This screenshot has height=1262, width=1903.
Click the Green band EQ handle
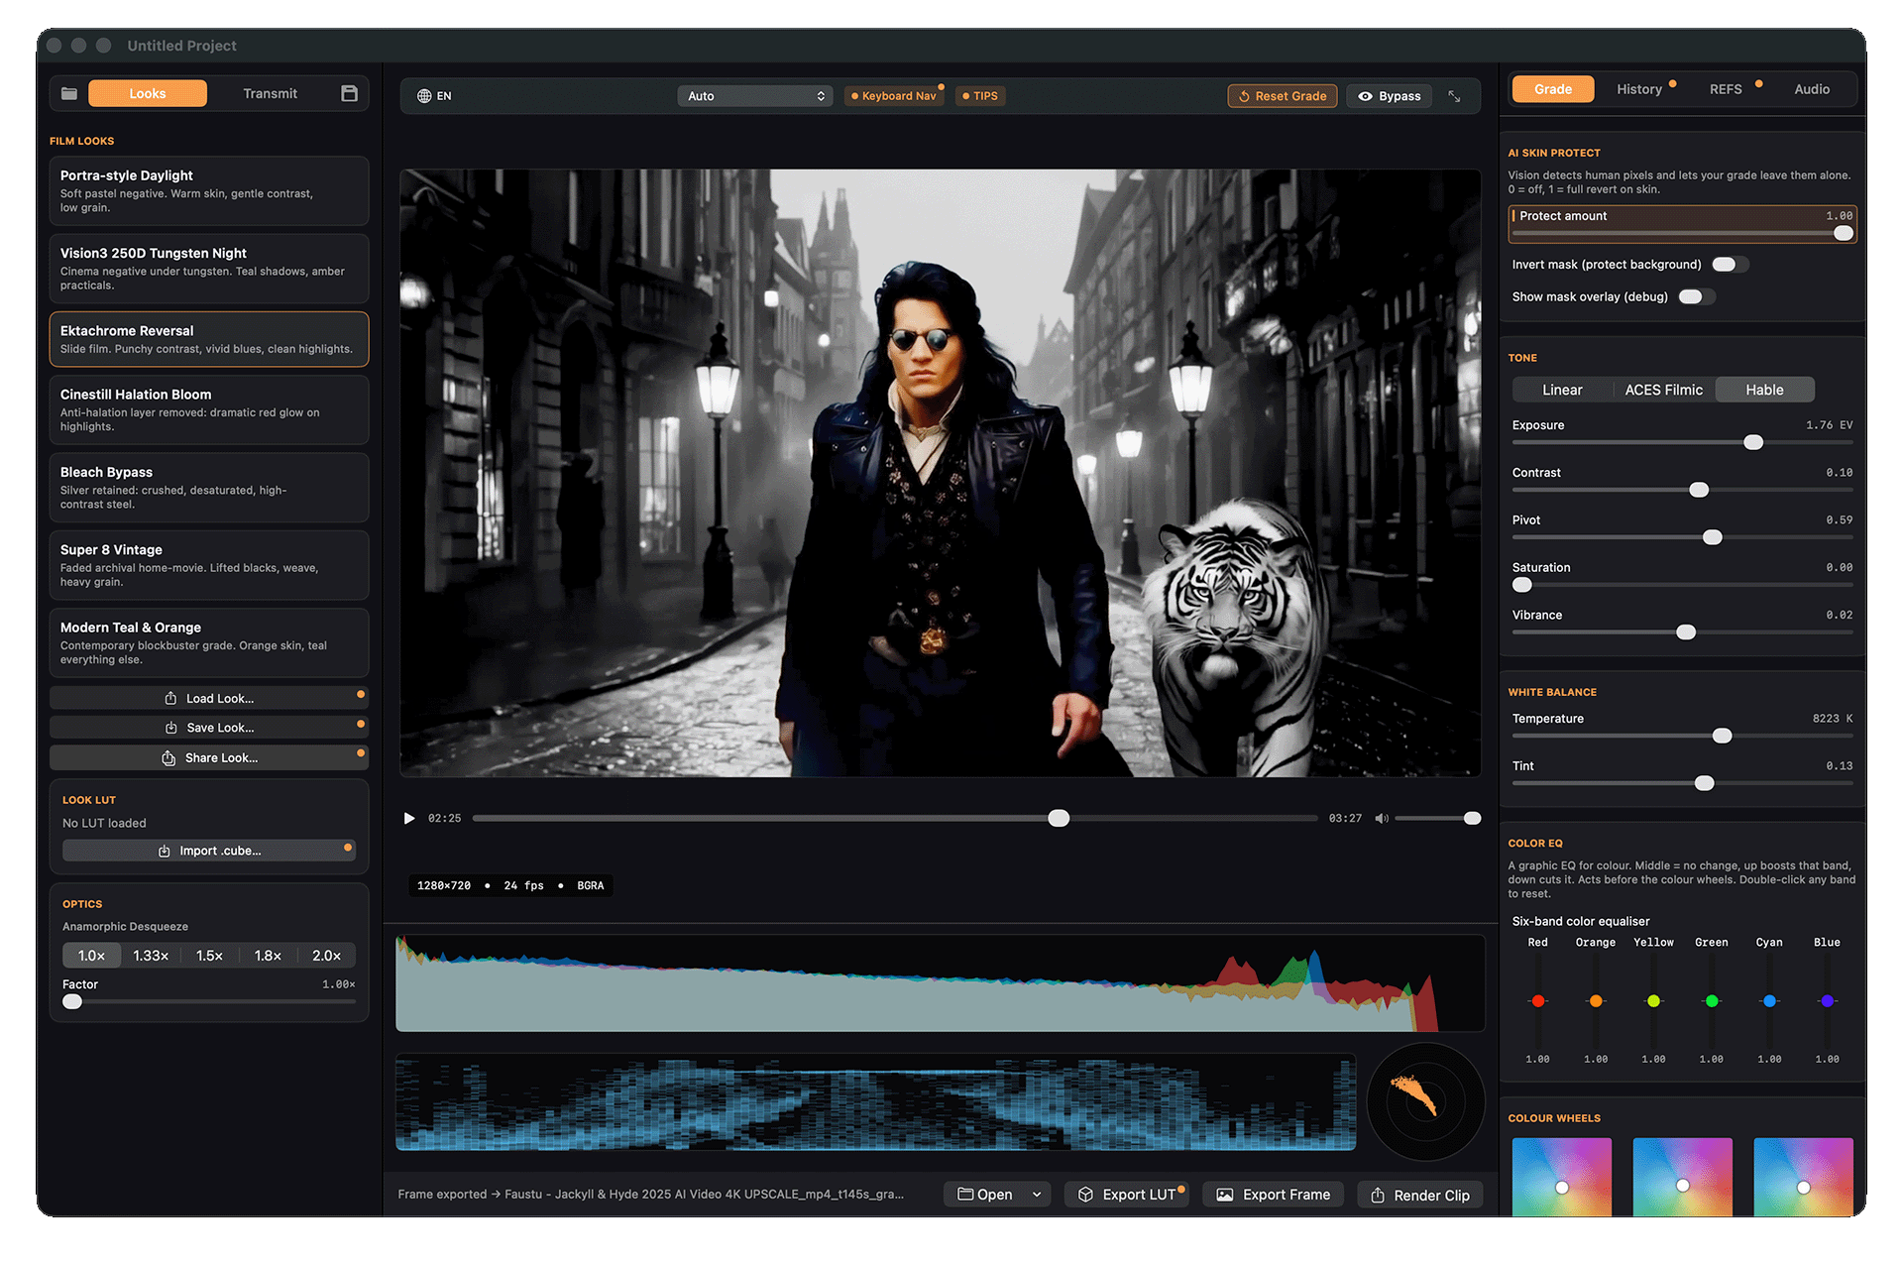coord(1712,1001)
